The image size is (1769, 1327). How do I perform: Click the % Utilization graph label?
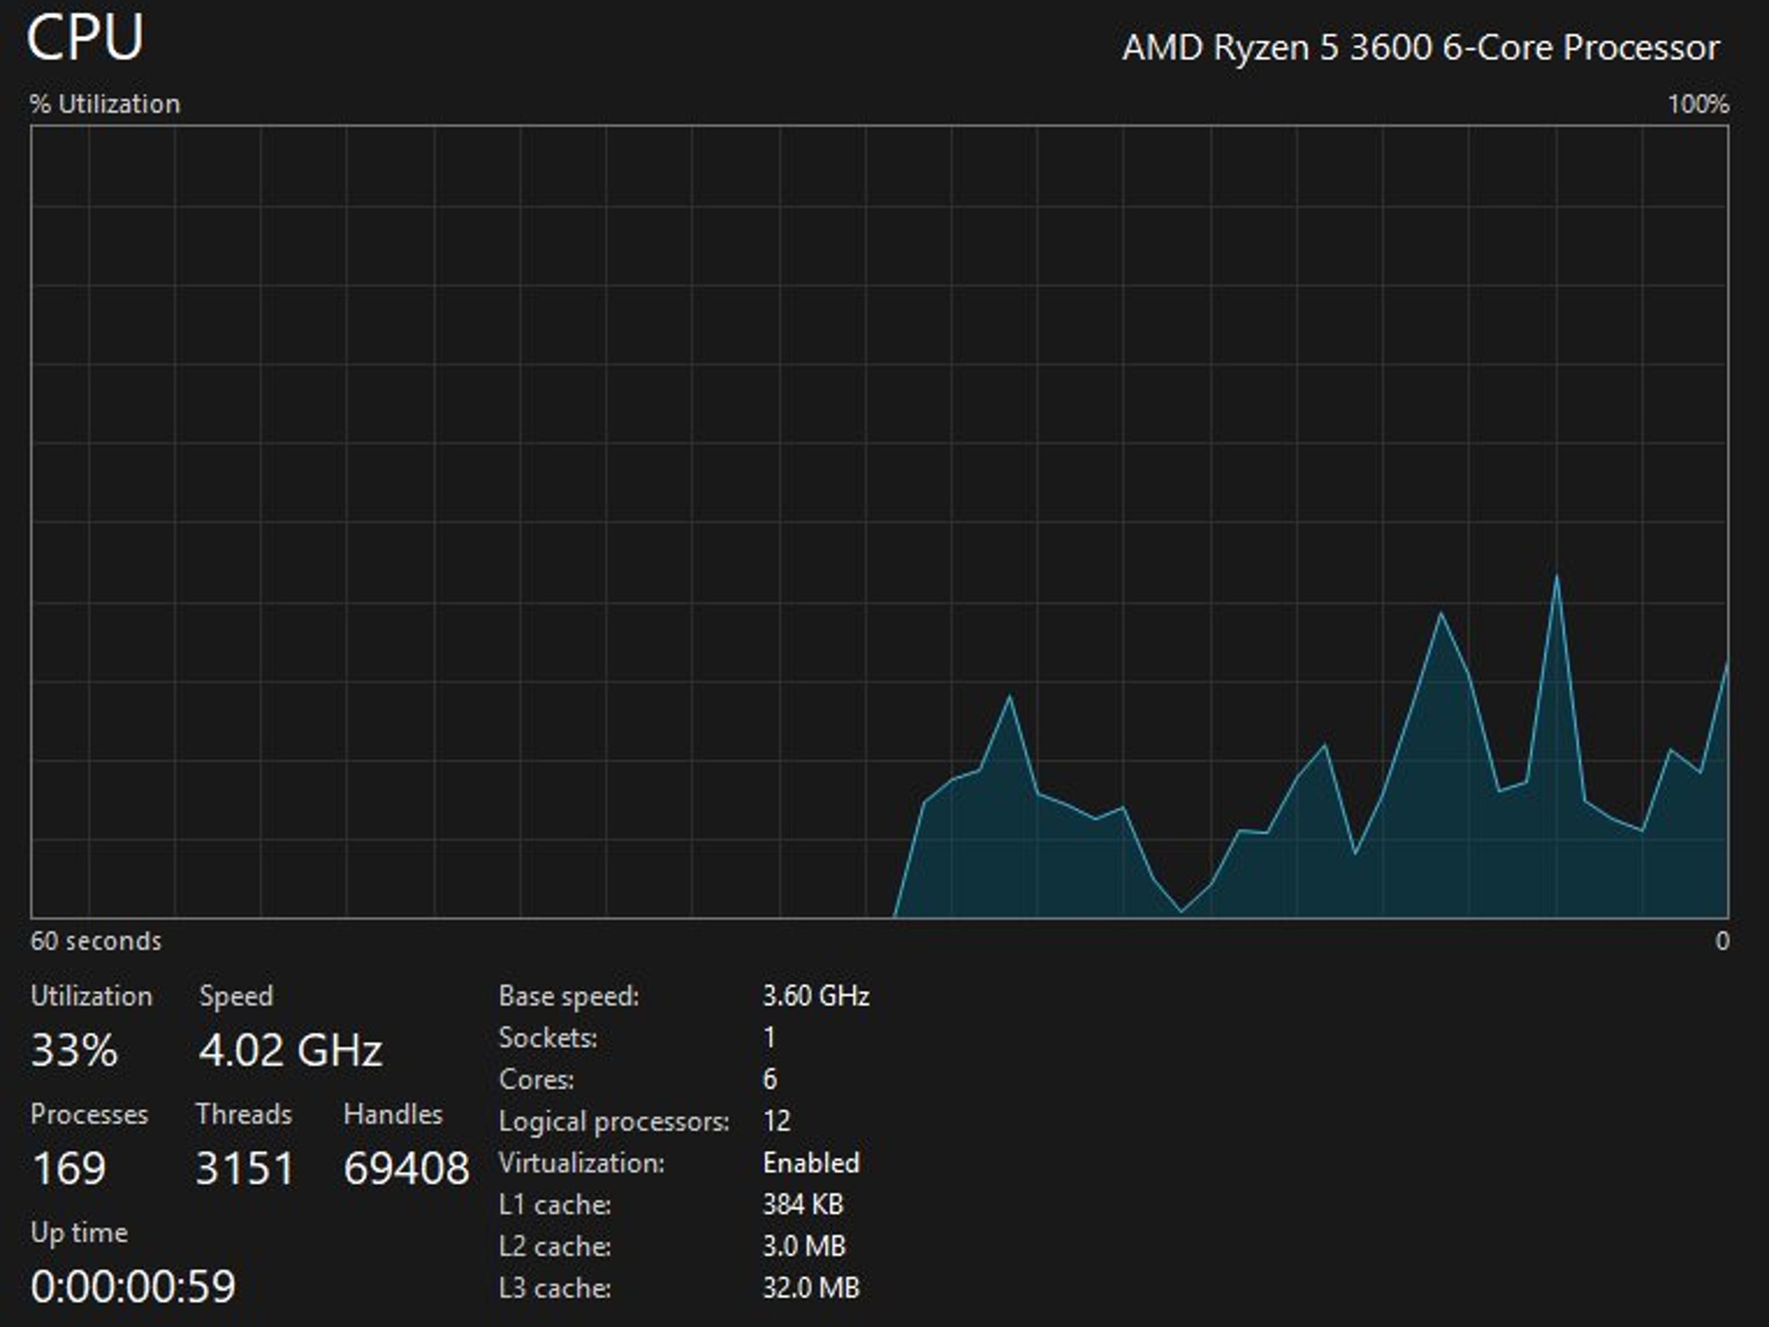105,105
